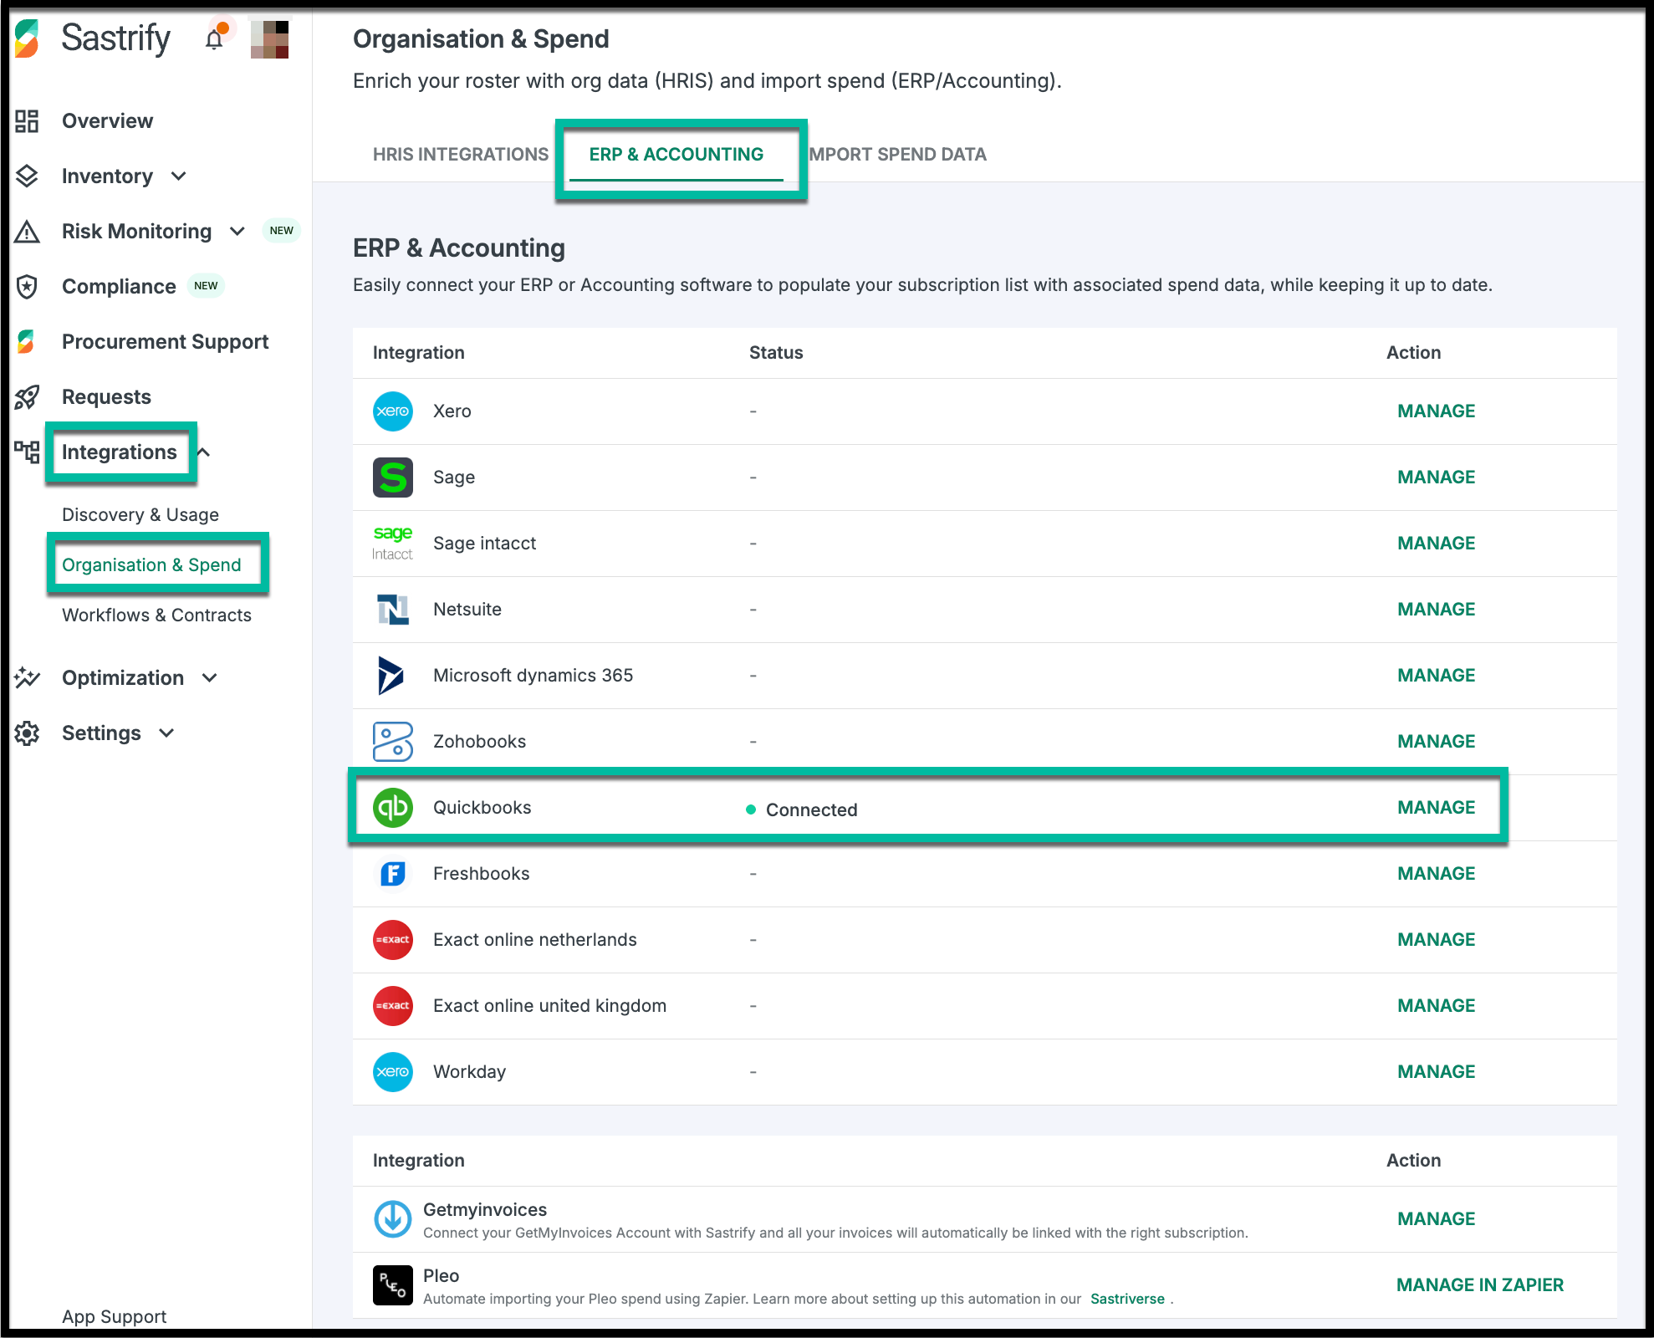Manage the Sage integration
This screenshot has height=1338, width=1654.
tap(1437, 477)
